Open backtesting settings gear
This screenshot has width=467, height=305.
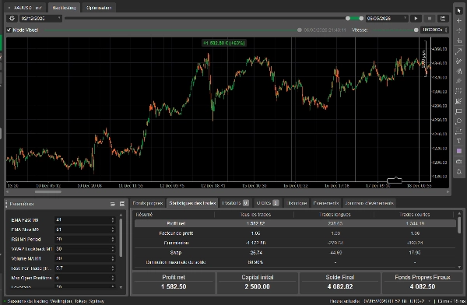12,19
